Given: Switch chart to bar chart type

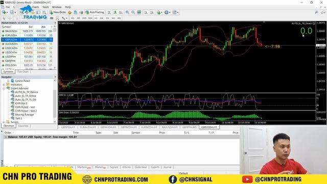Looking at the screenshot, I should coord(109,12).
